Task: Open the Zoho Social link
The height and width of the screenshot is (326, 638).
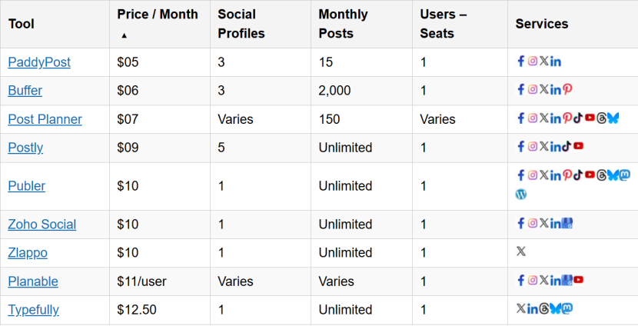Action: point(42,224)
